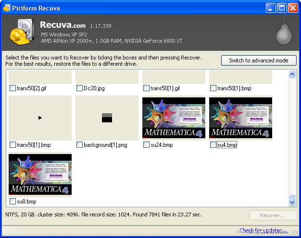This screenshot has width=301, height=238.
Task: Tick the su8.bmp checkbox
Action: (13, 201)
